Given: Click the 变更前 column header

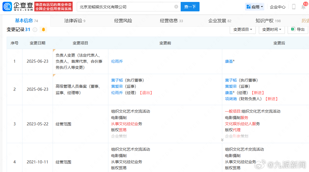Looking at the screenshot, I should point(165,43).
